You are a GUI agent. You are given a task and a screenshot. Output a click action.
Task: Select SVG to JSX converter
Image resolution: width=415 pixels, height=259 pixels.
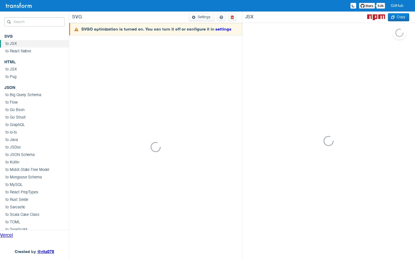34,44
